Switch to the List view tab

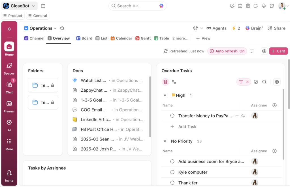[101, 38]
